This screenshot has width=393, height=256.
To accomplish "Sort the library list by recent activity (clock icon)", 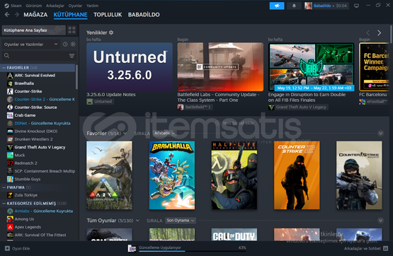I will coord(65,45).
